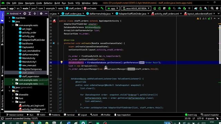Select MainActivity1 in project tree
The width and height of the screenshot is (221, 124).
29,62
